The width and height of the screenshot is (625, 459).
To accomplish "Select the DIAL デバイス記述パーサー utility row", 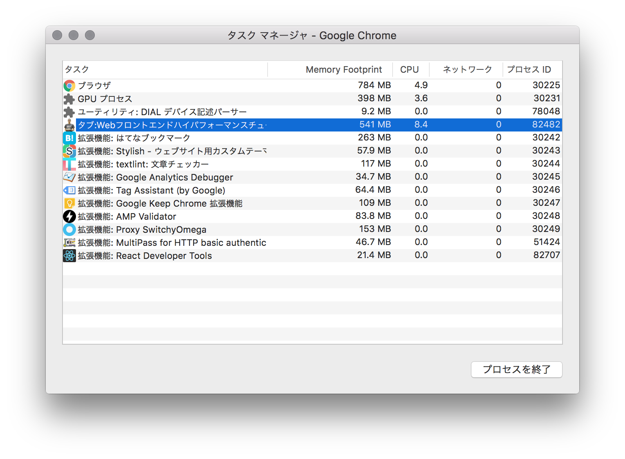I will click(312, 112).
